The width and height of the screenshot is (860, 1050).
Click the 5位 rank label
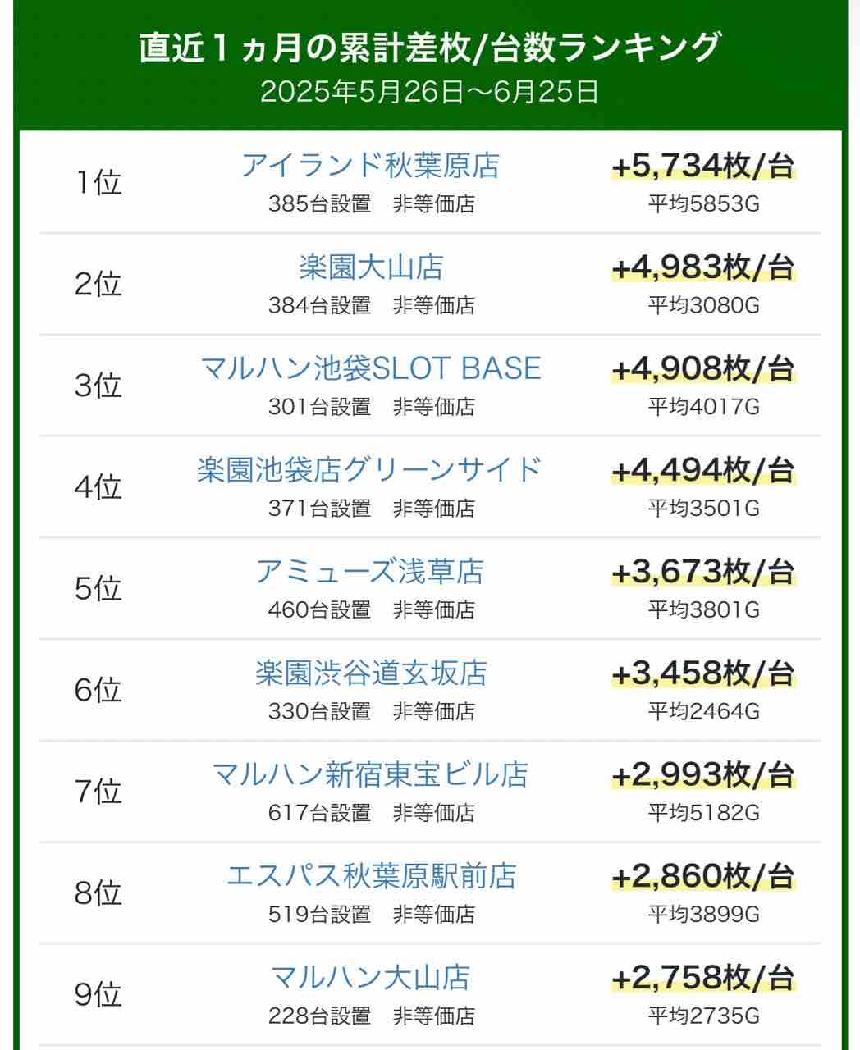pos(98,588)
